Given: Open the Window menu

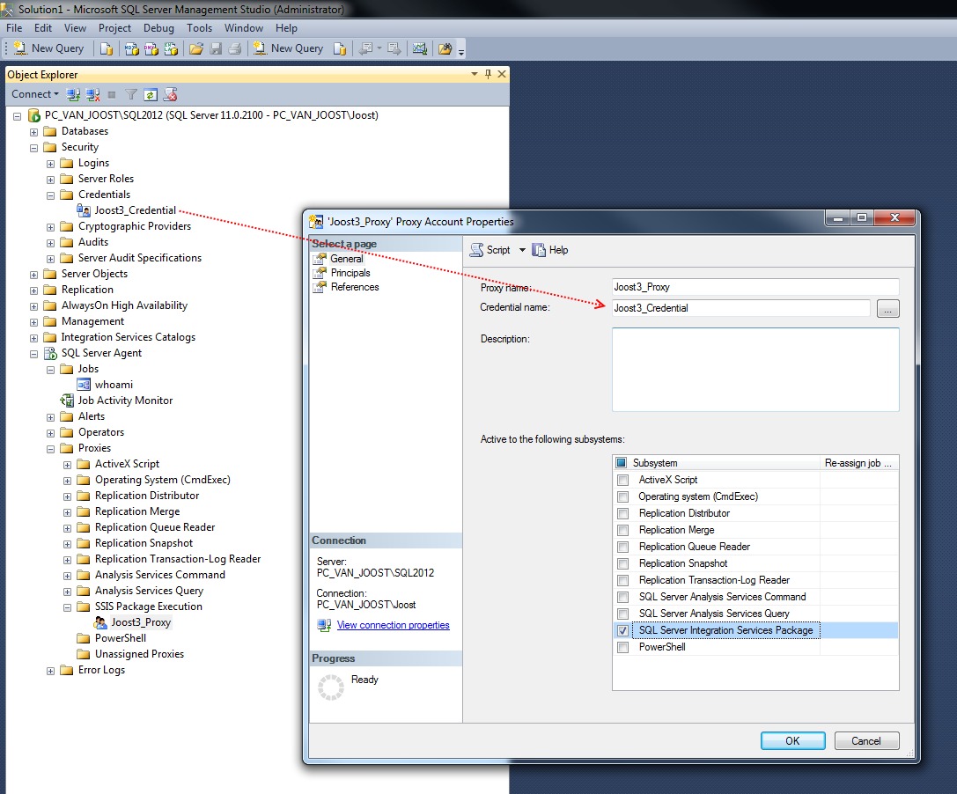Looking at the screenshot, I should tap(244, 28).
